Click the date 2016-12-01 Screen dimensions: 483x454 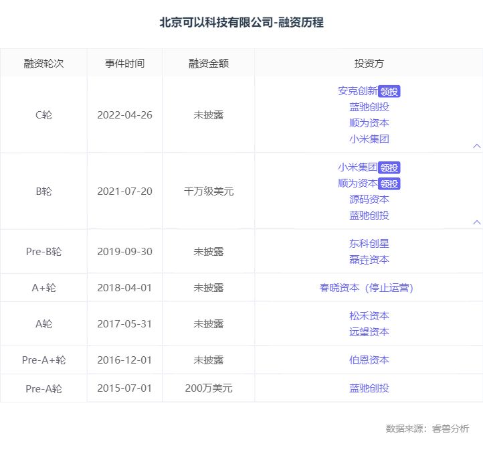click(124, 360)
